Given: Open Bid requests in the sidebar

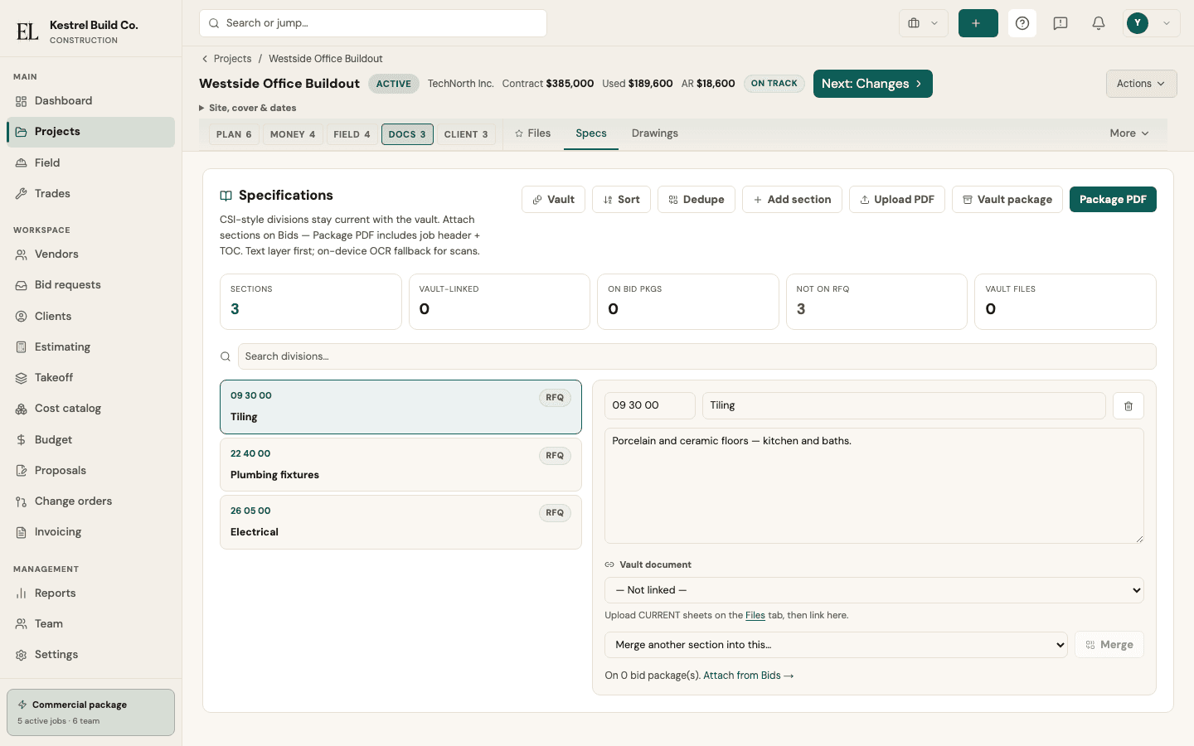Looking at the screenshot, I should tap(91, 285).
